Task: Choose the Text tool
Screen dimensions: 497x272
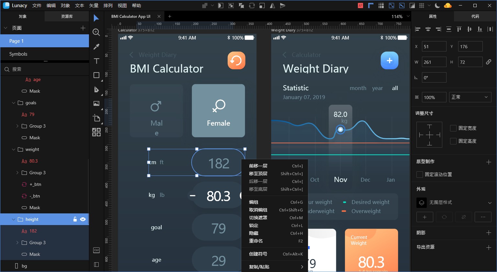Action: (x=96, y=61)
